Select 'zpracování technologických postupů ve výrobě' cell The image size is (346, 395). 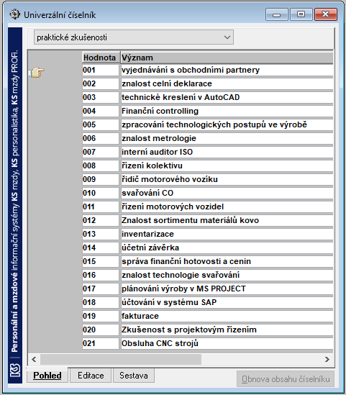click(x=227, y=124)
